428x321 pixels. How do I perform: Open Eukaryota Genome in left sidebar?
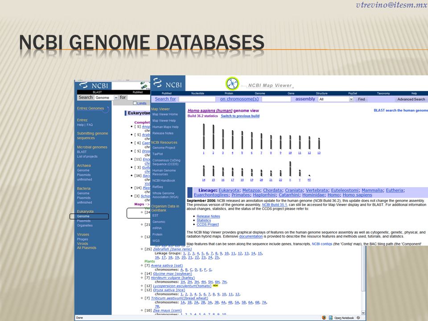click(83, 216)
